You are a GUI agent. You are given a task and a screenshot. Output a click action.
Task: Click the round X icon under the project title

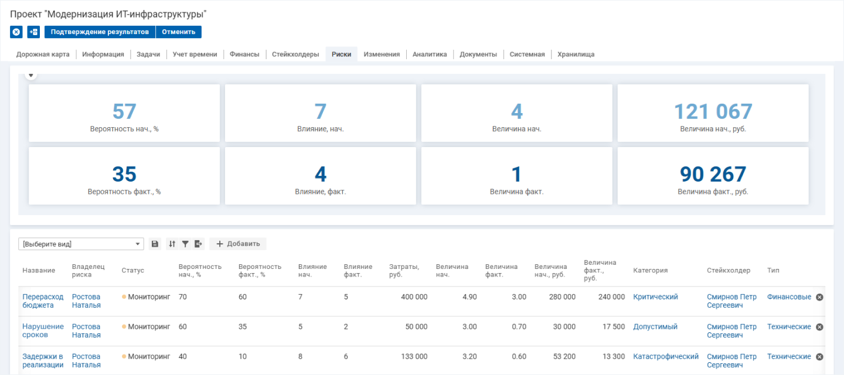click(x=16, y=32)
